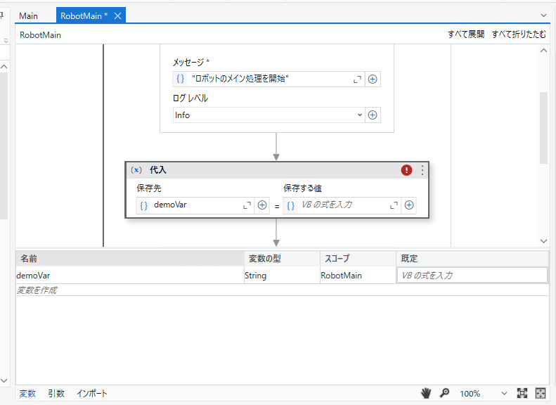Click braces icon in 保存先 field
556x405 pixels.
point(143,205)
